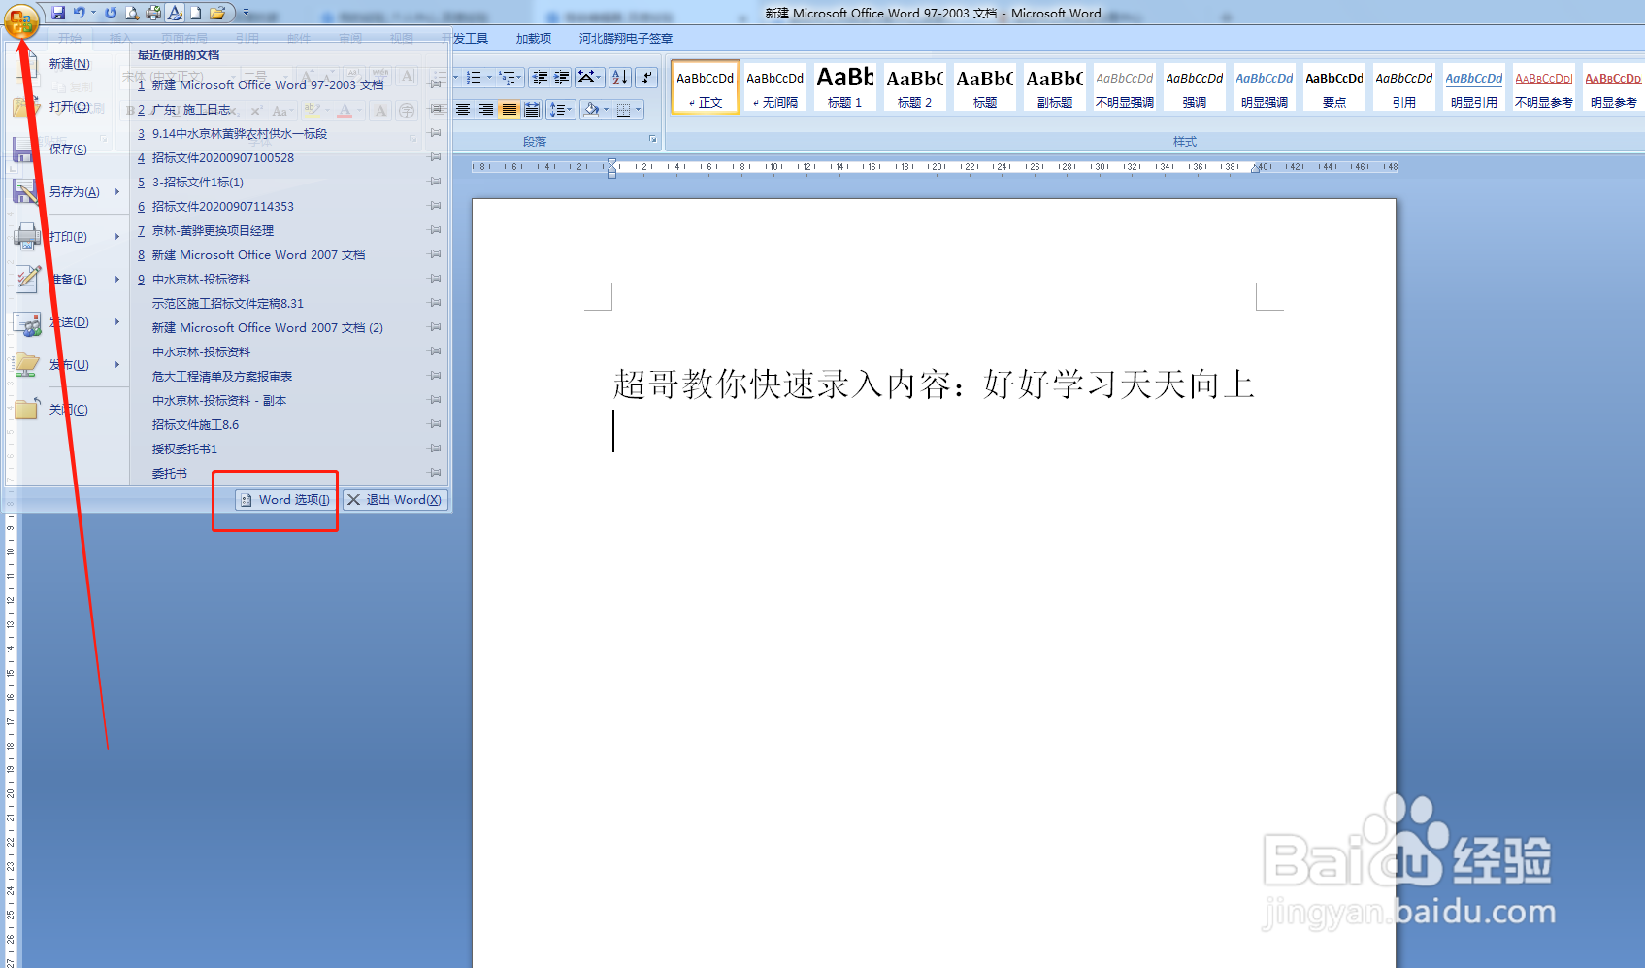Switch to the 加载项 ribbon tab
This screenshot has width=1645, height=968.
click(x=534, y=39)
